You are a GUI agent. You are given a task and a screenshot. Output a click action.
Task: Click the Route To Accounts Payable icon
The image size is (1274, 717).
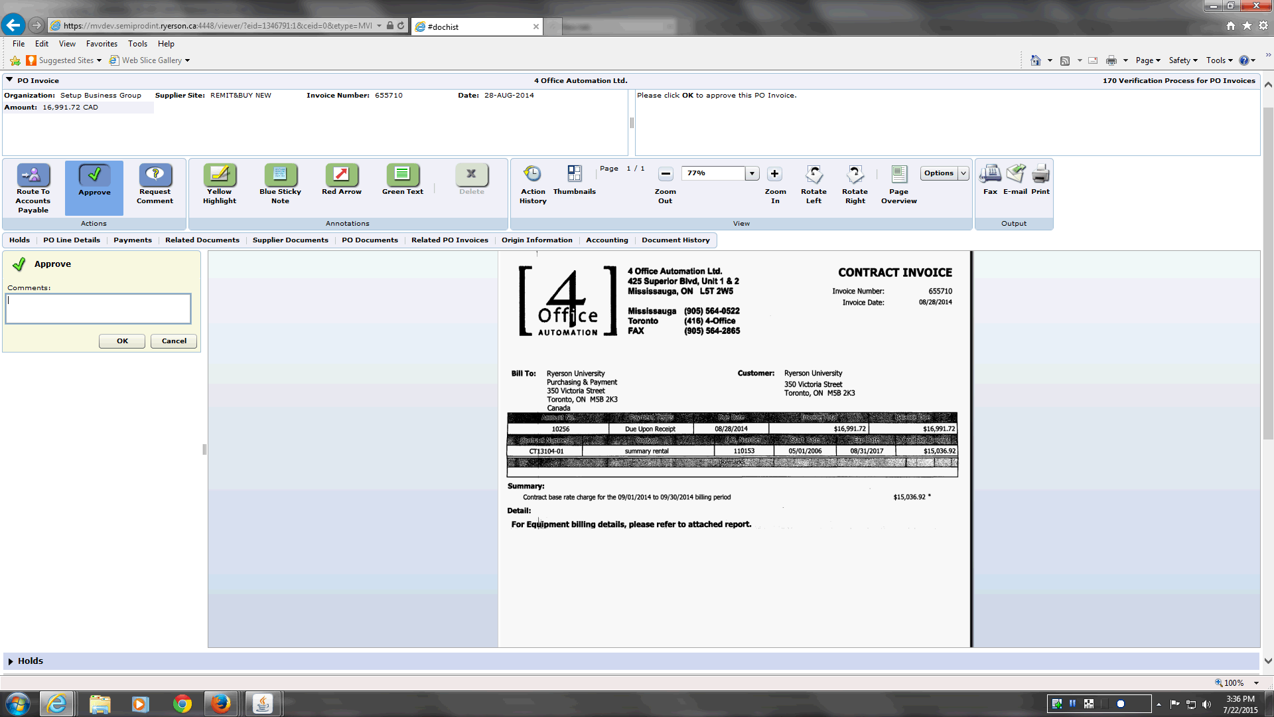tap(33, 175)
